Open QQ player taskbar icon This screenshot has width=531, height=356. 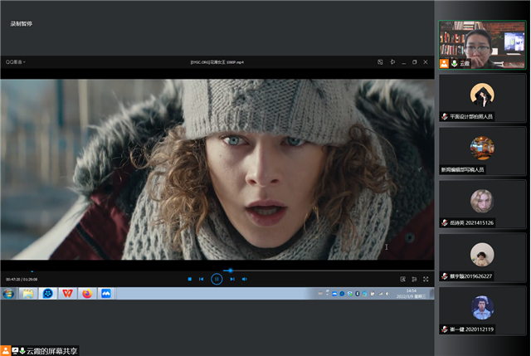tap(48, 293)
